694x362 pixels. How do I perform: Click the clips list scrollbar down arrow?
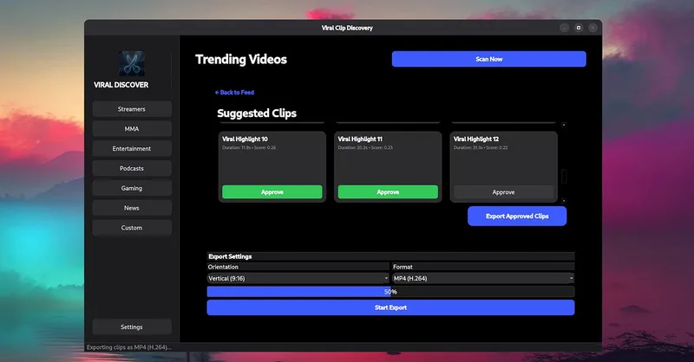pos(564,201)
